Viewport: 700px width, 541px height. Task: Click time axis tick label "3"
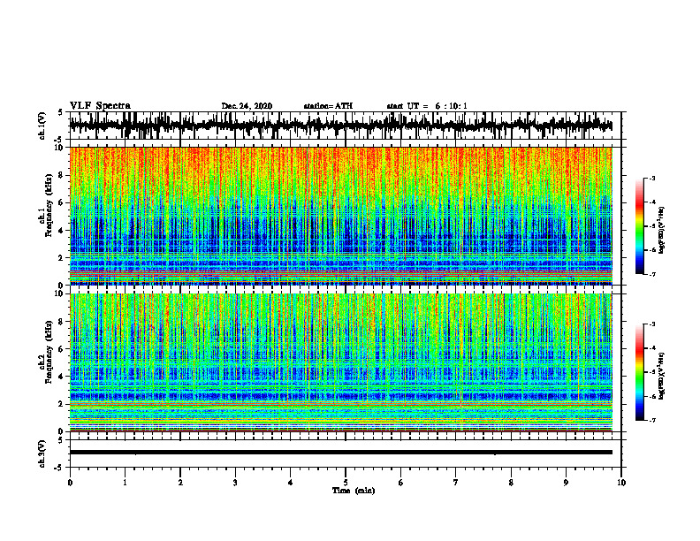click(235, 483)
